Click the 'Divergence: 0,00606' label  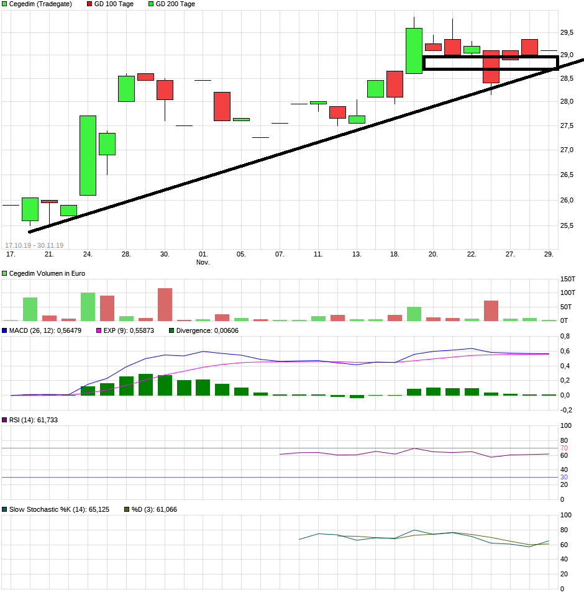click(207, 330)
